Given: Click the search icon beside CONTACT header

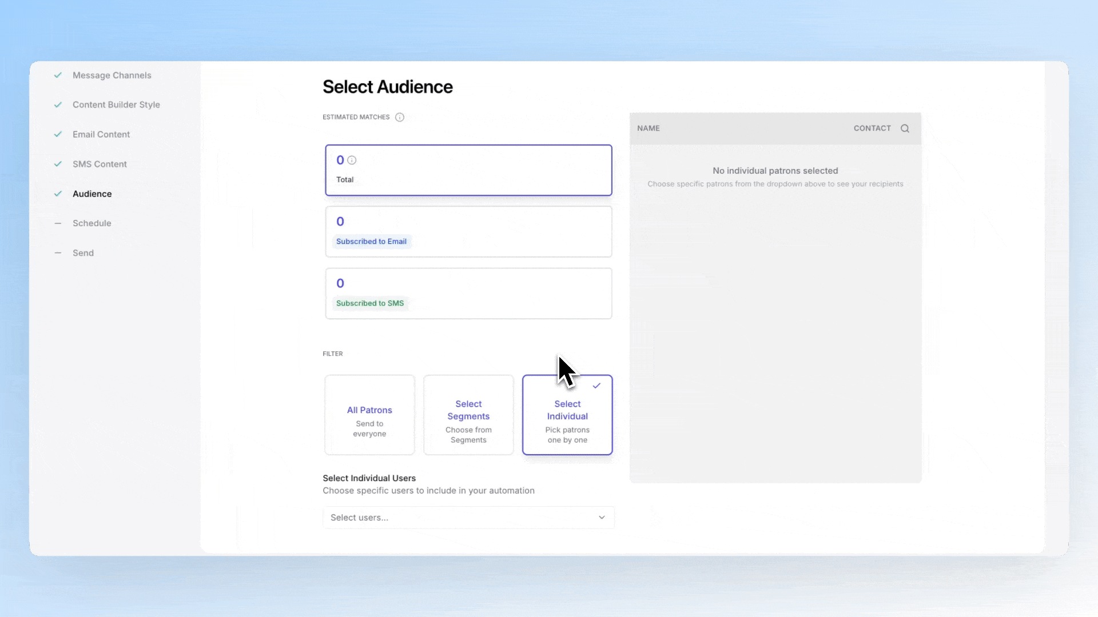Looking at the screenshot, I should coord(905,129).
